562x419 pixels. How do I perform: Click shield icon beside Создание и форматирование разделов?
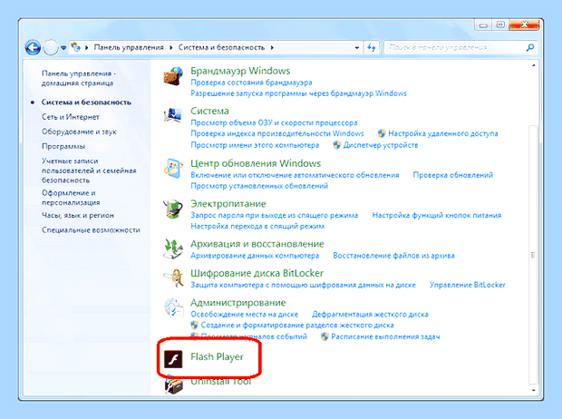(x=194, y=326)
